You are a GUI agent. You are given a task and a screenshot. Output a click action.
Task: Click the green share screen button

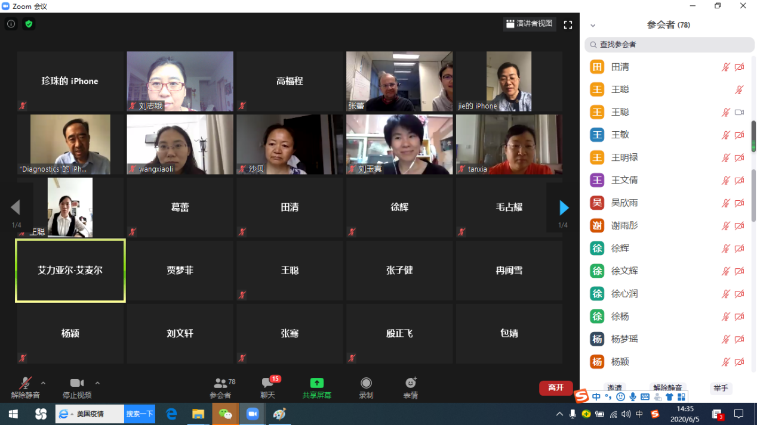tap(316, 387)
